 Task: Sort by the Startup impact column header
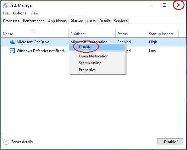click(162, 33)
